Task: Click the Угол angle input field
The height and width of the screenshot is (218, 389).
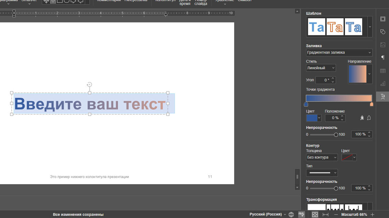Action: 323,80
